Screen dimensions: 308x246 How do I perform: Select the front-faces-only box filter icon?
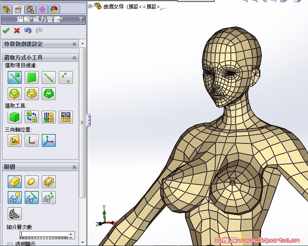[15, 94]
